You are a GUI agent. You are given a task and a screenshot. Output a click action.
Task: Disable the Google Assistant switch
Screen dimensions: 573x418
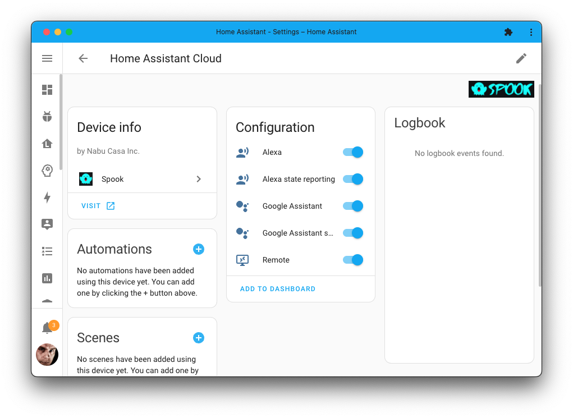click(352, 206)
